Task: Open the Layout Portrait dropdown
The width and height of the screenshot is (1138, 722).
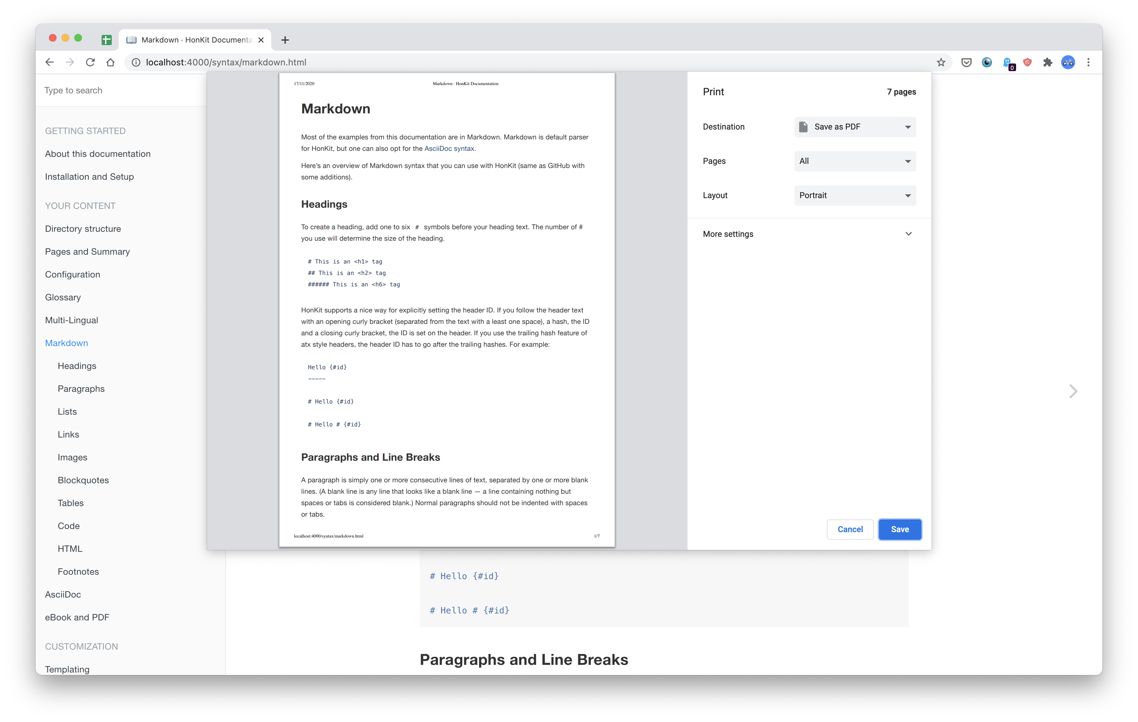Action: click(855, 196)
